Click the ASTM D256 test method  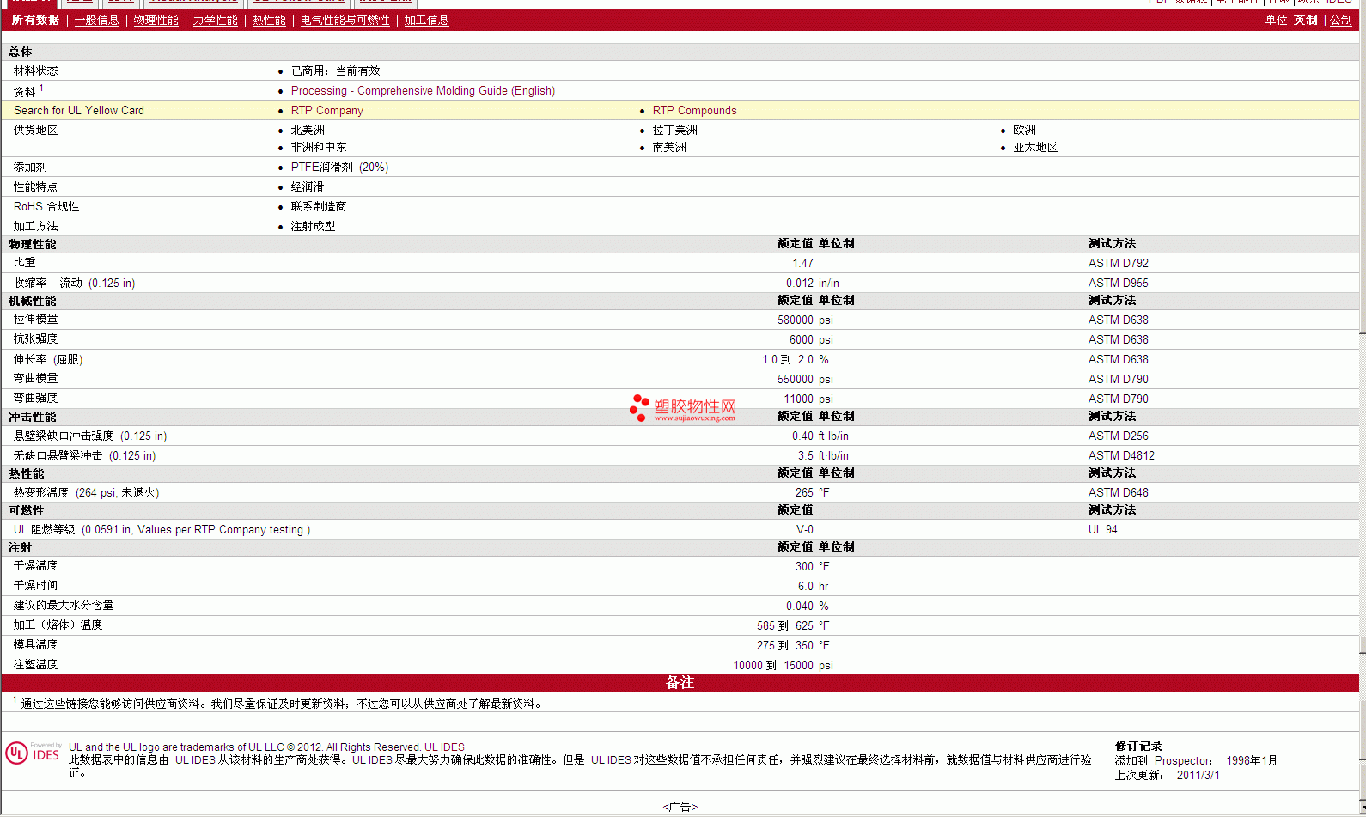(x=1119, y=436)
